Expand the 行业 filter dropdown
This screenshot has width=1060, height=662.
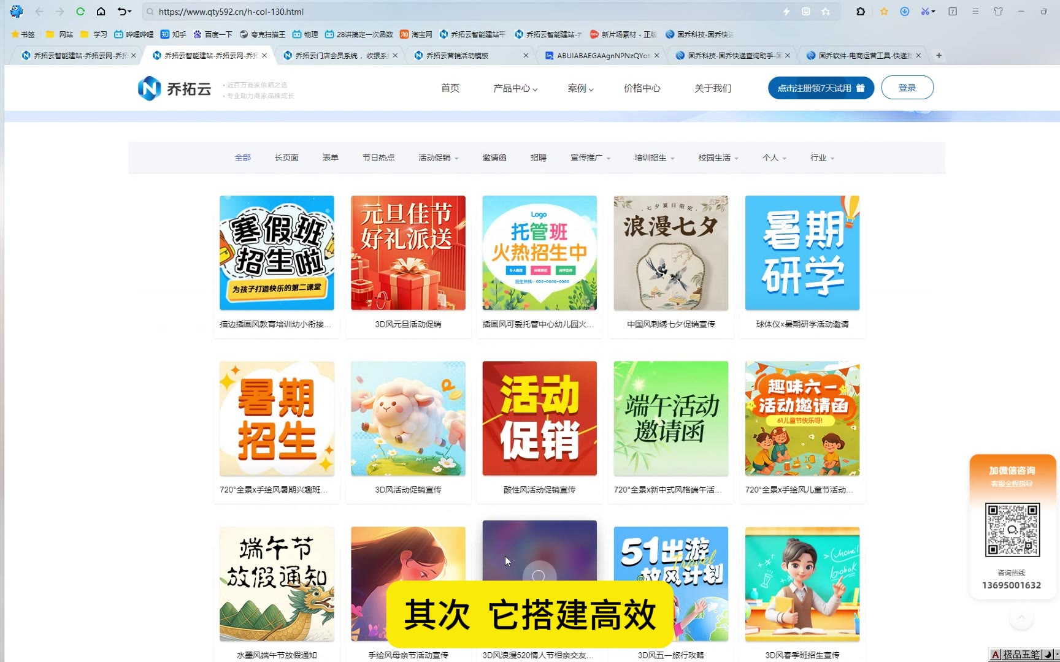coord(822,158)
